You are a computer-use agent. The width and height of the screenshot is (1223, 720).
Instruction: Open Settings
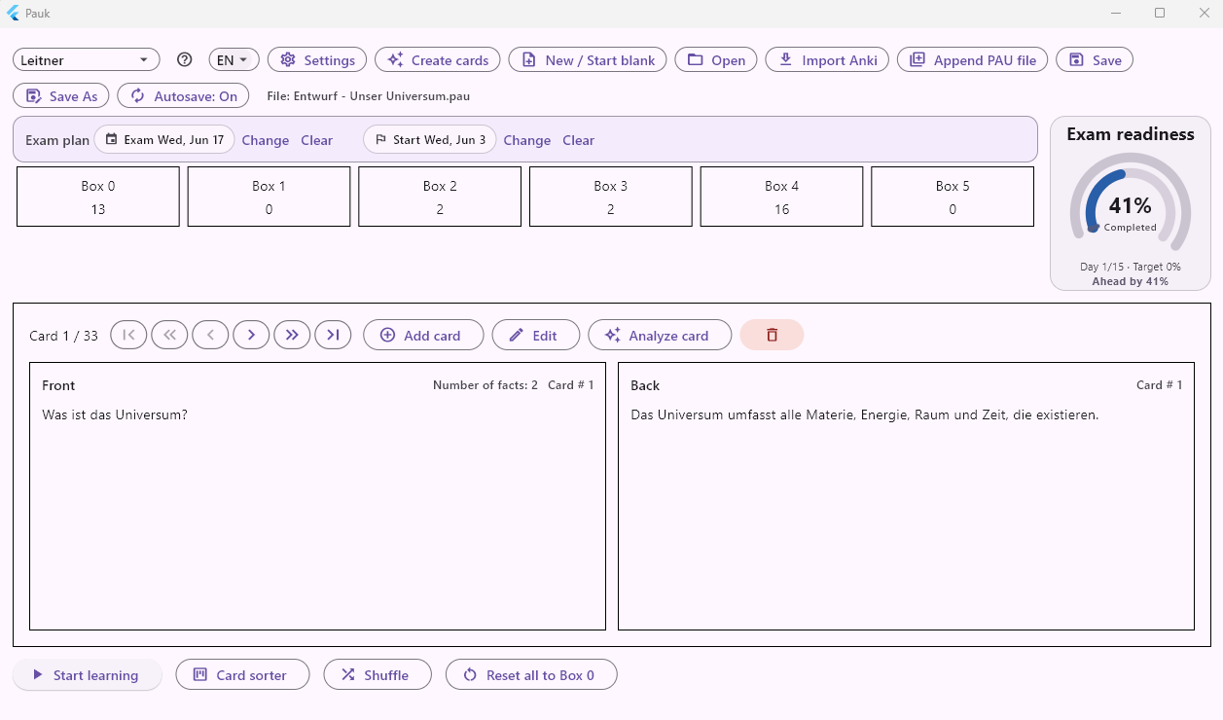(317, 59)
